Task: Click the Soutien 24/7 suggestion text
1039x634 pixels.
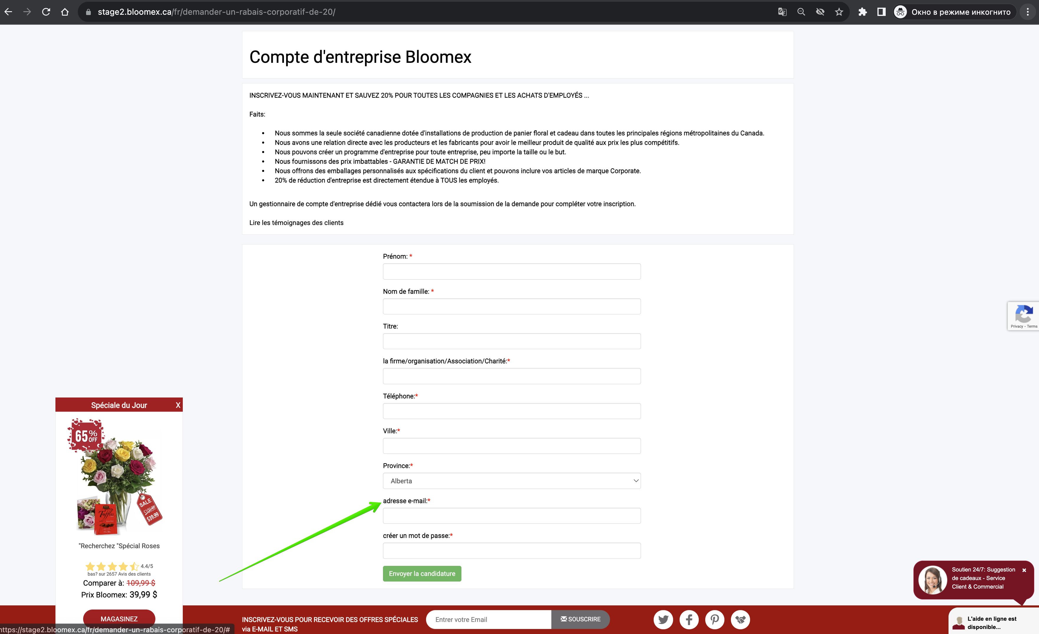Action: pos(983,578)
